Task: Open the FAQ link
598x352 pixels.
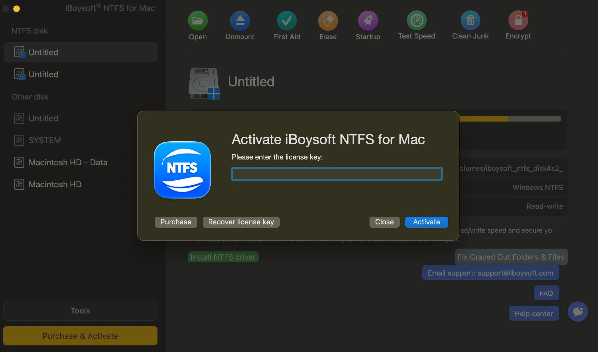Action: click(546, 293)
